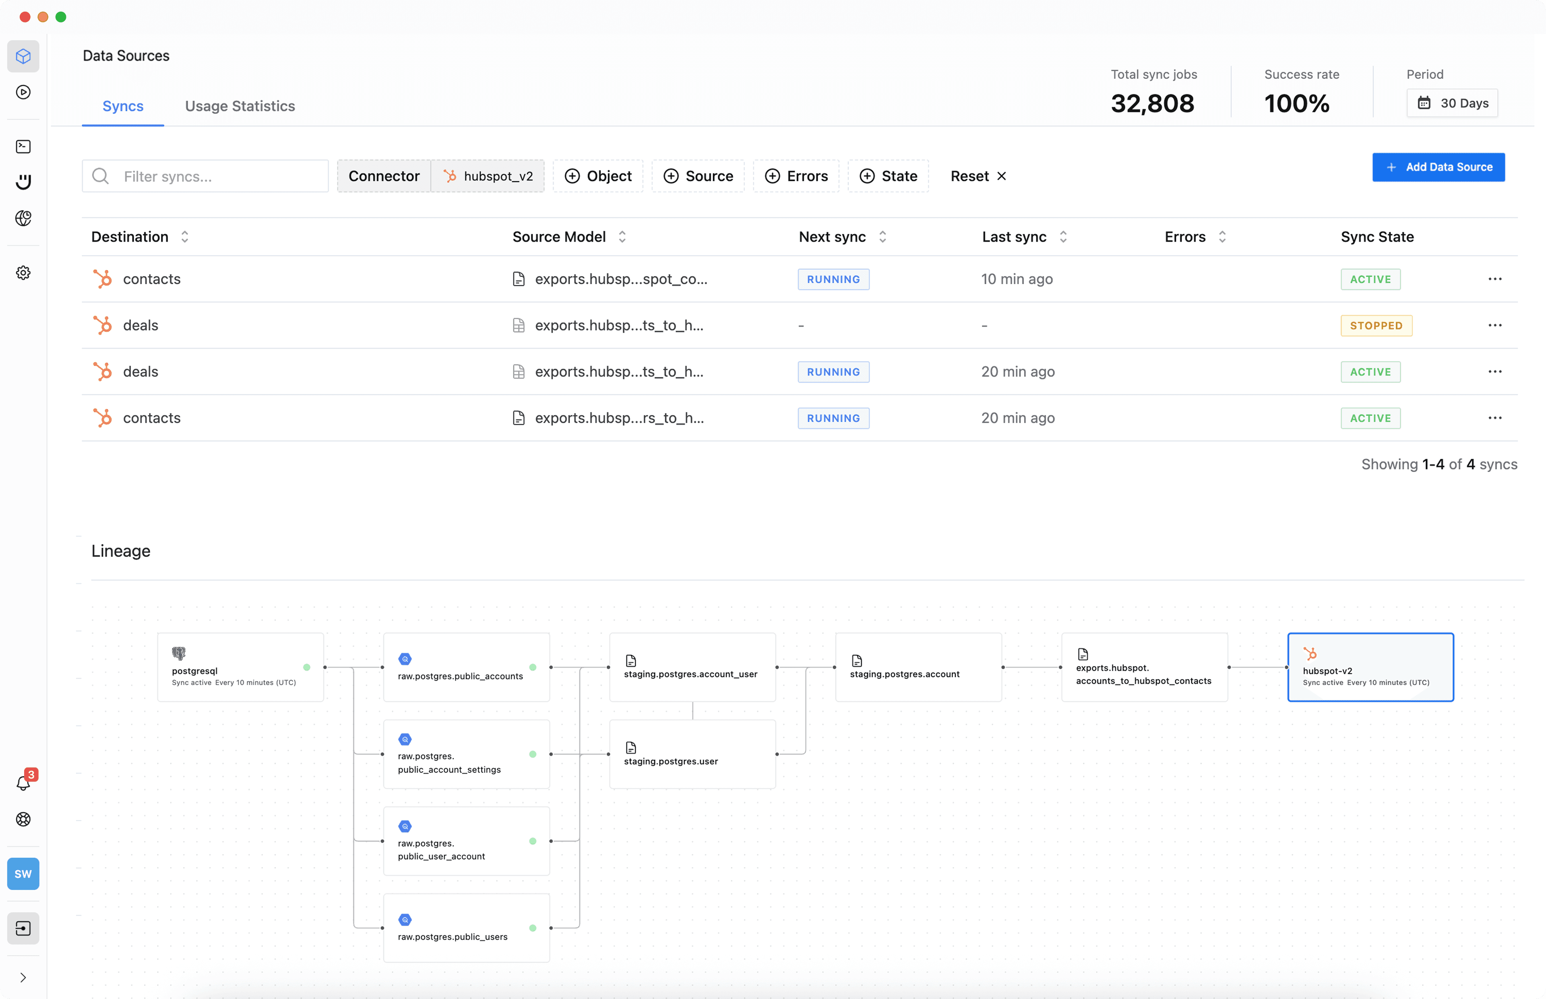Image resolution: width=1546 pixels, height=999 pixels.
Task: Reset all filters
Action: pyautogui.click(x=978, y=176)
